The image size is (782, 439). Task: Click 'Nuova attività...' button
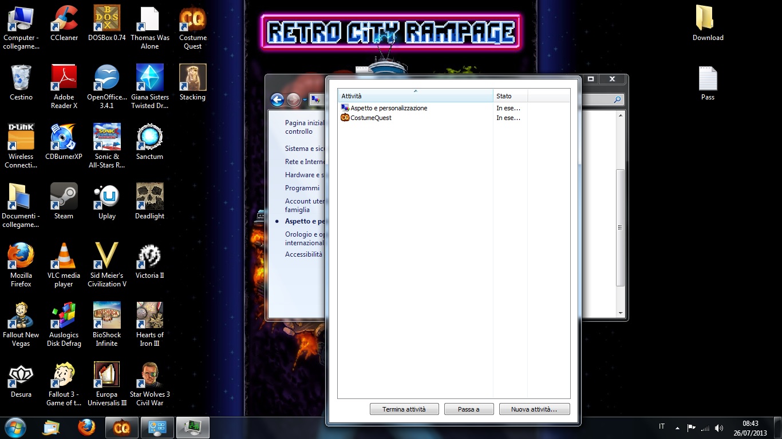534,409
